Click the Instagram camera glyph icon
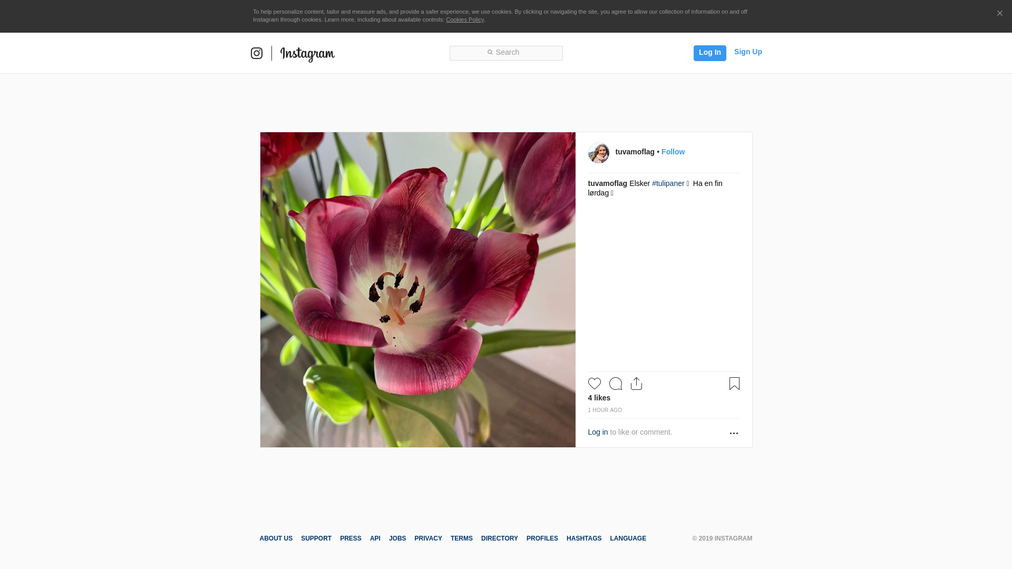Image resolution: width=1012 pixels, height=569 pixels. click(257, 53)
